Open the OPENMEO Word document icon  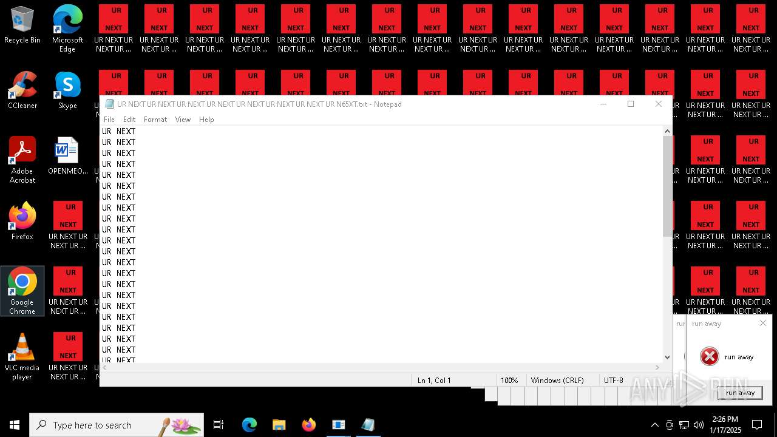[x=67, y=156]
